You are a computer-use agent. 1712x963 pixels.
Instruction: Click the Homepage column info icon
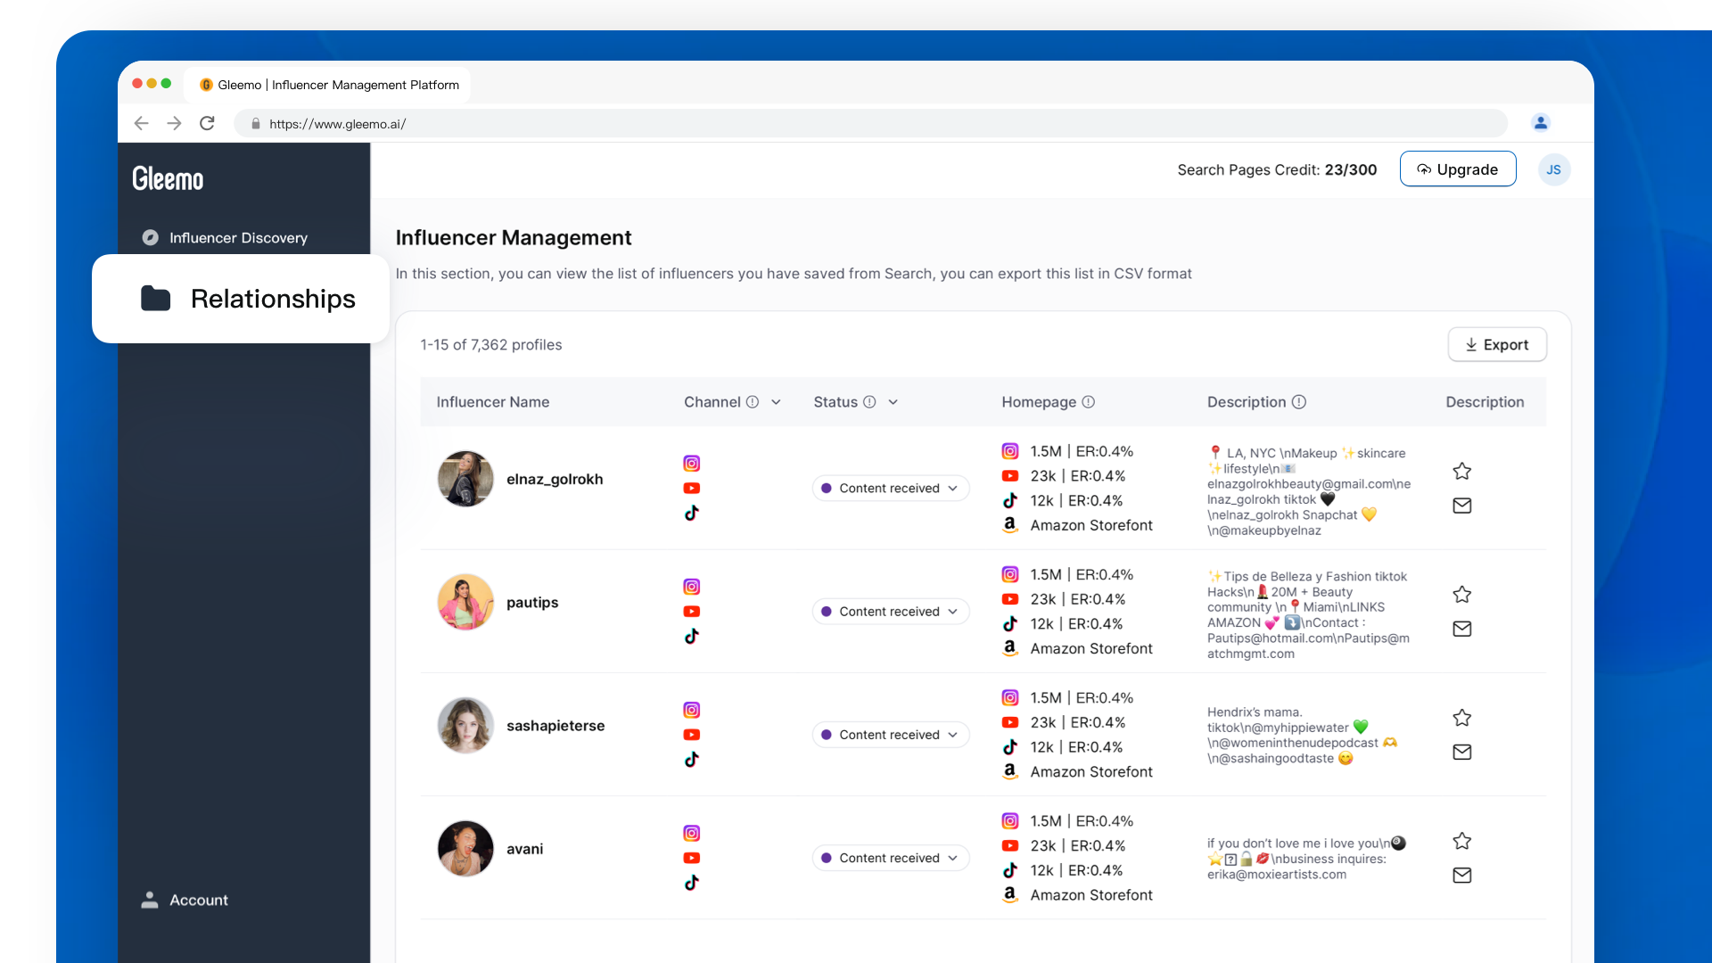[x=1089, y=402]
